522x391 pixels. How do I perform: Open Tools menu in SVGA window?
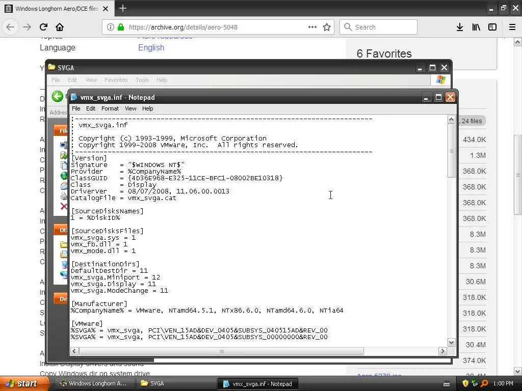(x=142, y=80)
